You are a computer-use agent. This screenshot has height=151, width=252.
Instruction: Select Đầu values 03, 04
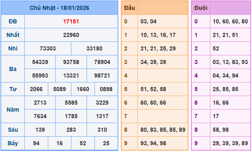click(148, 21)
